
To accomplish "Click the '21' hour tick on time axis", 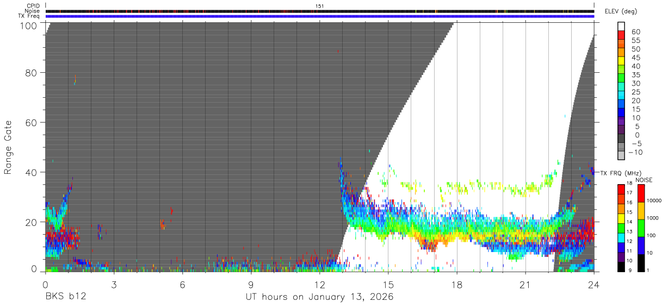I will (x=525, y=285).
